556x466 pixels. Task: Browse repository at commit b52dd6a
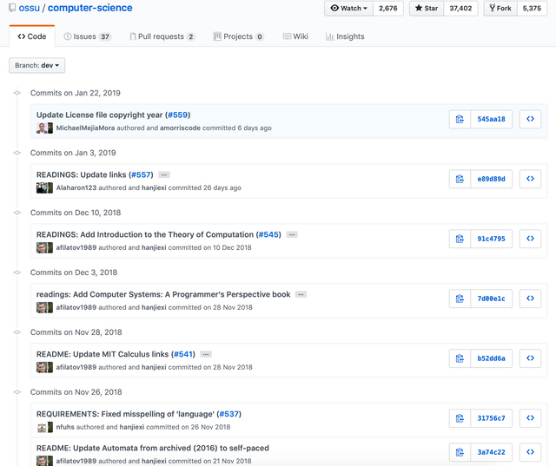click(530, 358)
